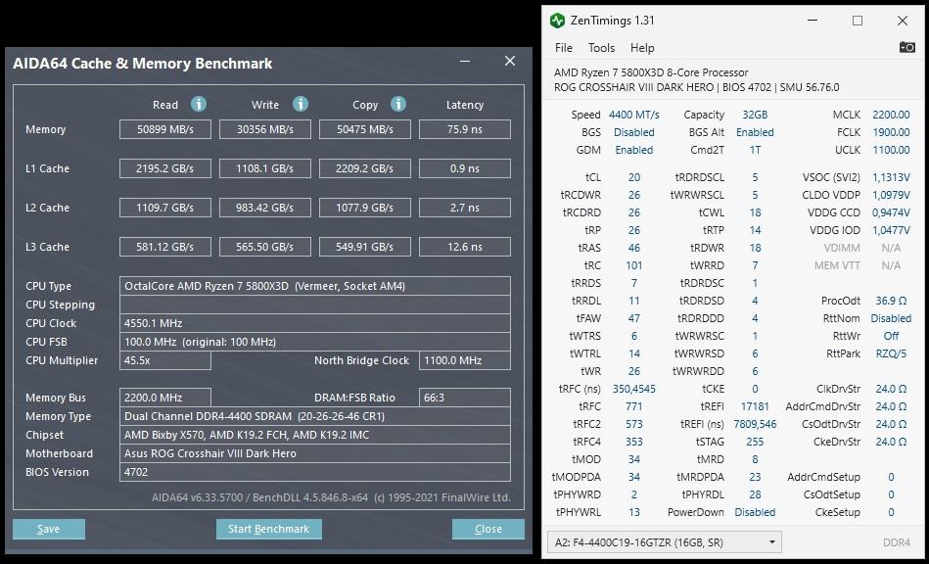Image resolution: width=929 pixels, height=564 pixels.
Task: Select L3 Cache Copy value 549.91 GB/s
Action: 365,247
